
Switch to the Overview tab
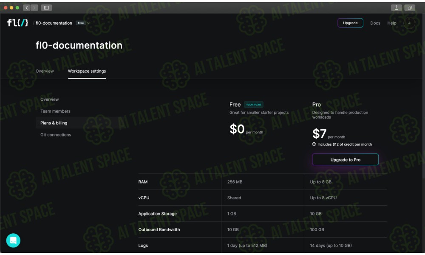pyautogui.click(x=45, y=71)
